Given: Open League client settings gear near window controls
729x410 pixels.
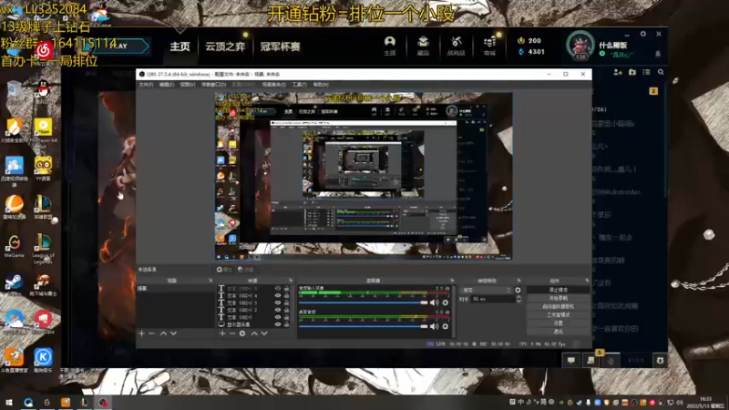Looking at the screenshot, I should click(643, 34).
